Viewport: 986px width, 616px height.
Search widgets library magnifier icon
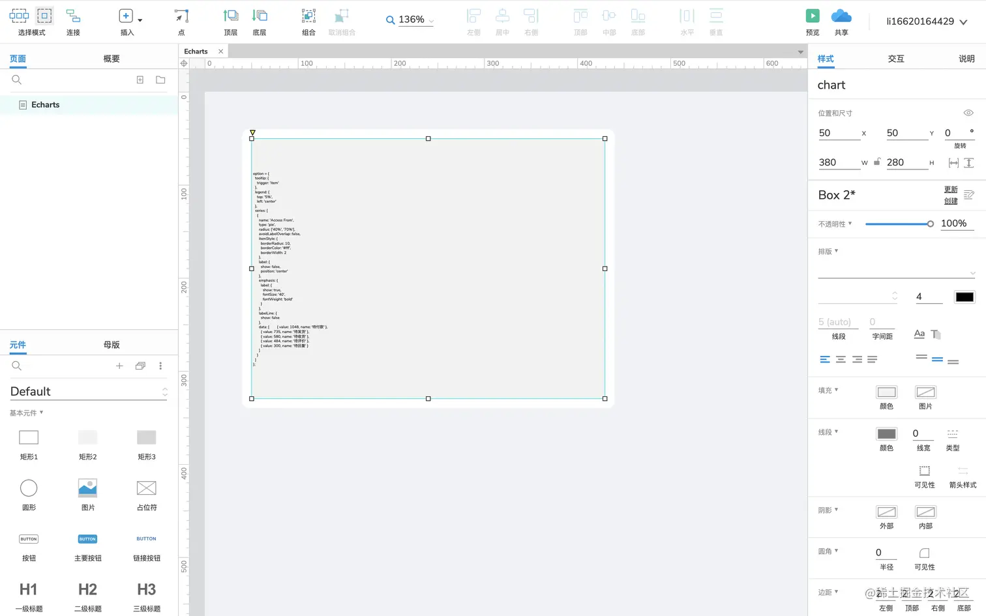(17, 366)
